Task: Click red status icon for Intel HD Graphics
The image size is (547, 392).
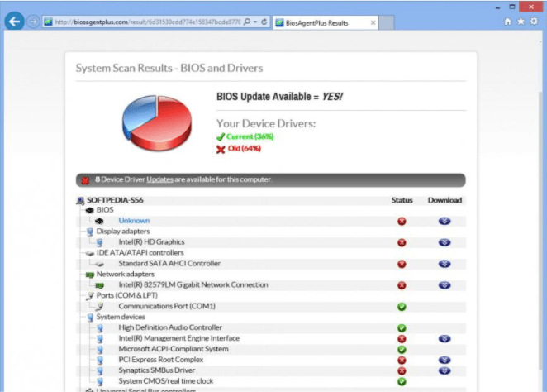Action: [x=402, y=242]
